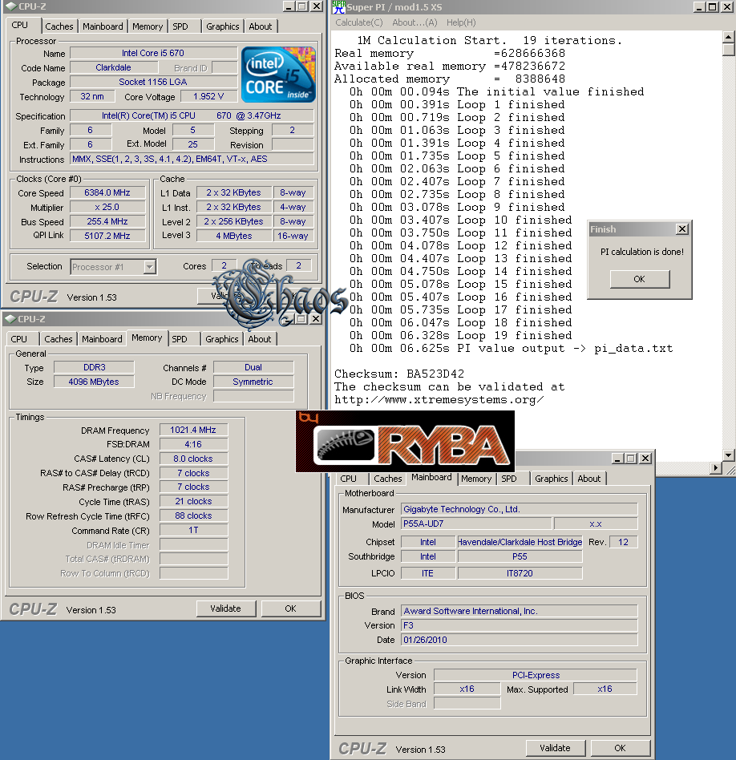Click OK in the Finish dialog
This screenshot has width=736, height=760.
640,279
